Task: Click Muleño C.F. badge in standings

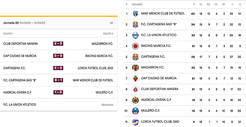Action: (135, 111)
